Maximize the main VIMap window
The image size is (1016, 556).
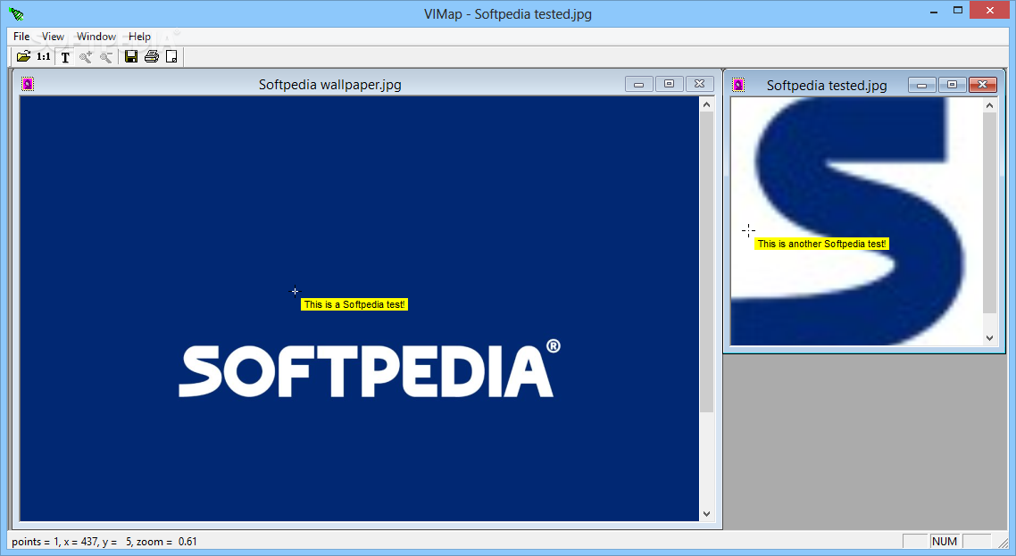[x=958, y=11]
